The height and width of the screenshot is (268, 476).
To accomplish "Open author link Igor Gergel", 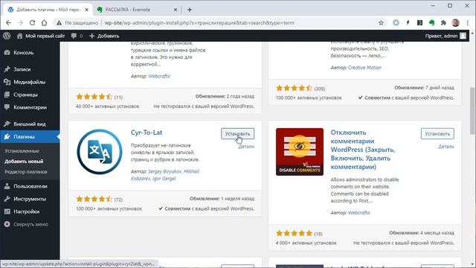I will (x=164, y=179).
